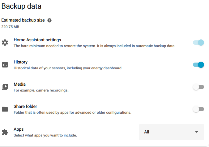Click the Share folder icon
This screenshot has width=209, height=147.
(5, 109)
